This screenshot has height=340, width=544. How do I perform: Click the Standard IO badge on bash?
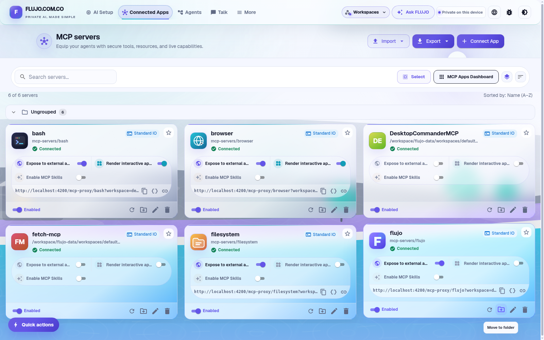(x=142, y=133)
